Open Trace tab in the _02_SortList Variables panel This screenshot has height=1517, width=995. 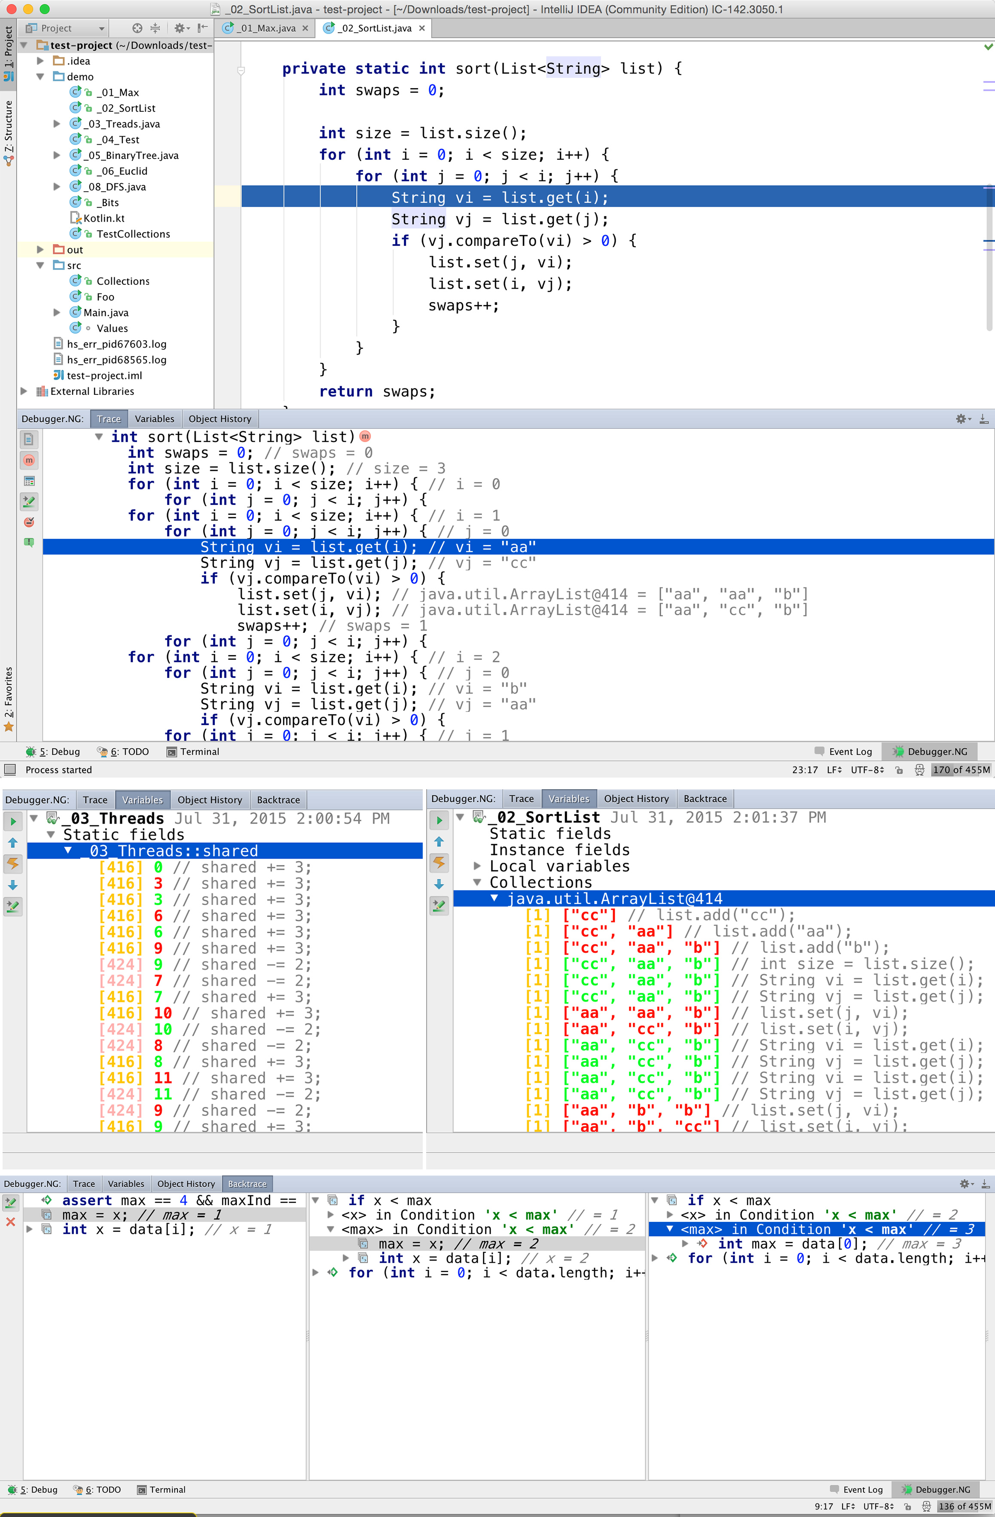coord(522,799)
